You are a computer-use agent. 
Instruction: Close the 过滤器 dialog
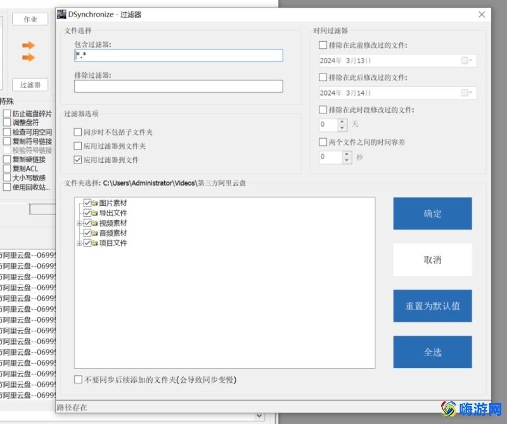[482, 15]
